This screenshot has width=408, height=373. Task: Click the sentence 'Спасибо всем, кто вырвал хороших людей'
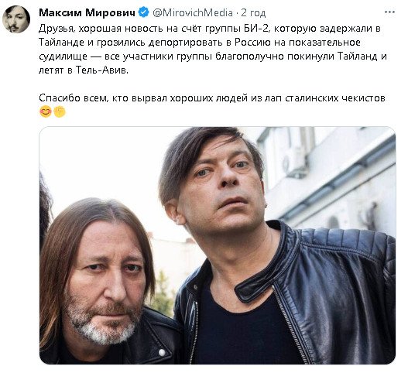[x=212, y=98]
